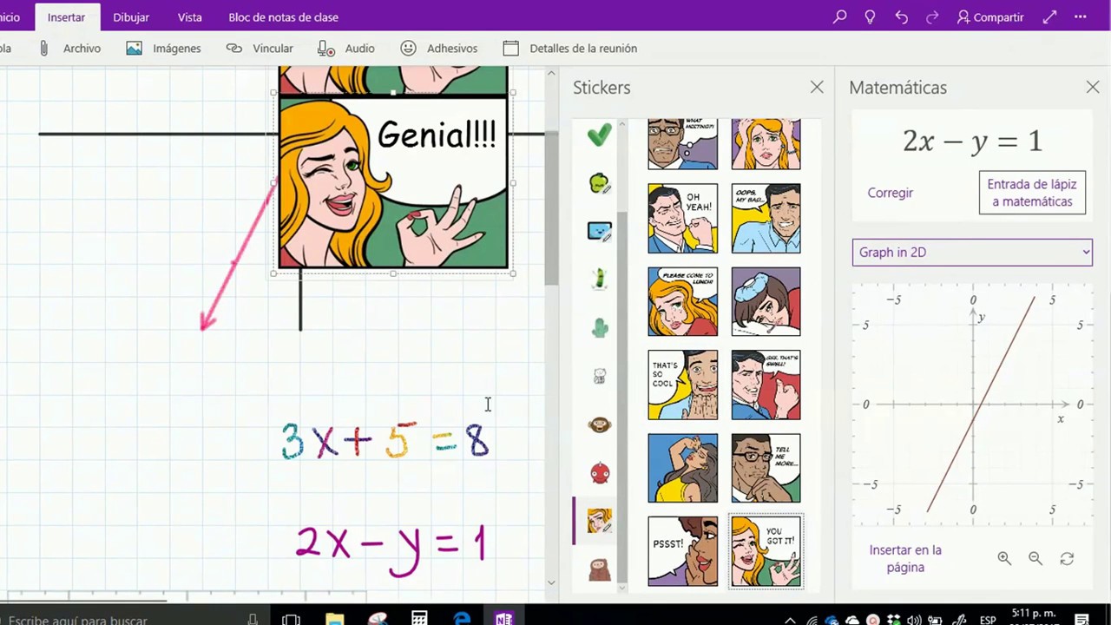The height and width of the screenshot is (625, 1111).
Task: Click the full screen expand arrows icon
Action: [x=1049, y=17]
